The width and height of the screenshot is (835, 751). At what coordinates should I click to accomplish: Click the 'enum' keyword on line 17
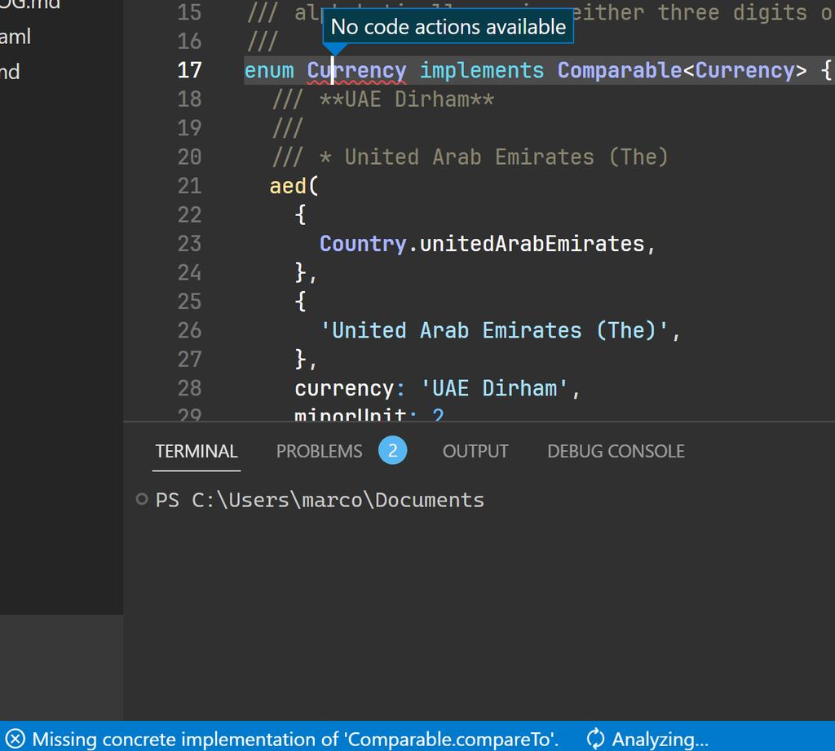[269, 70]
